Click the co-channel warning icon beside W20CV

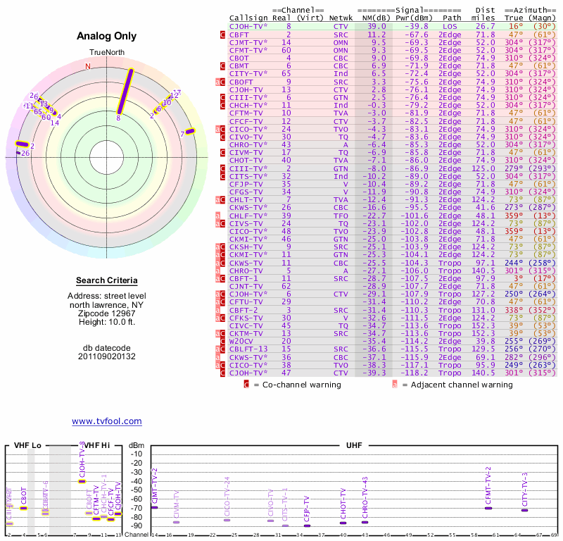coord(222,341)
